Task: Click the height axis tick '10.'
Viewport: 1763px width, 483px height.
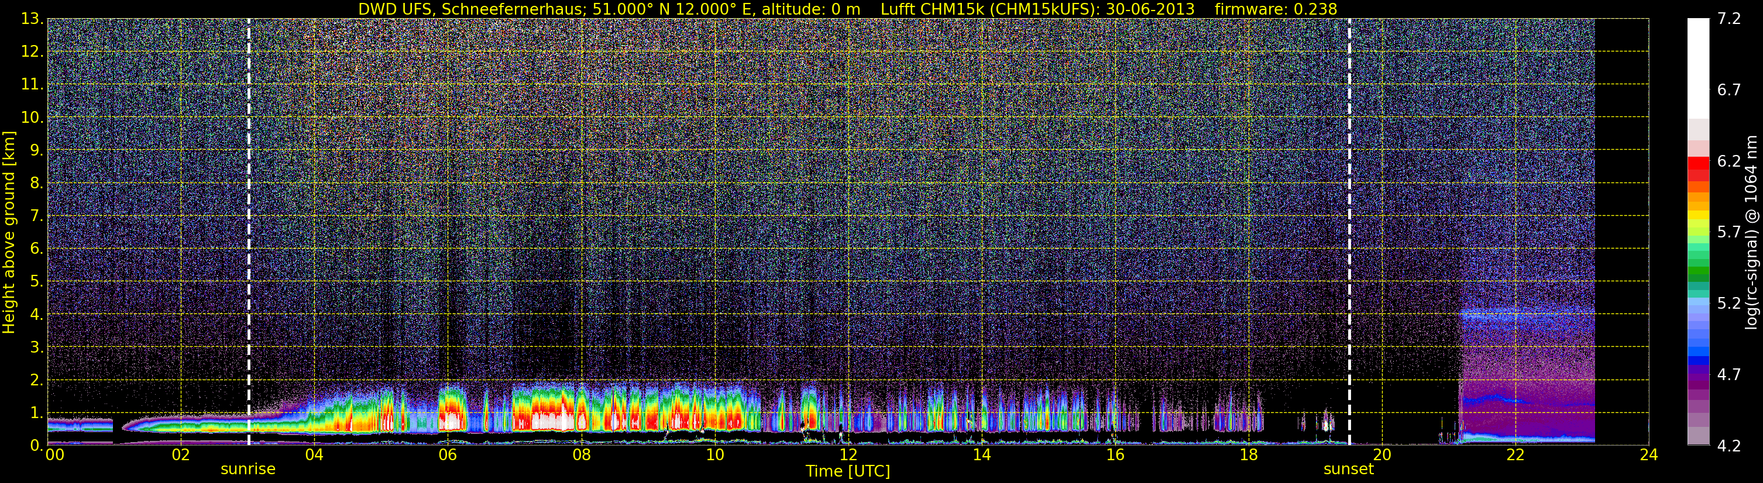Action: tap(32, 117)
